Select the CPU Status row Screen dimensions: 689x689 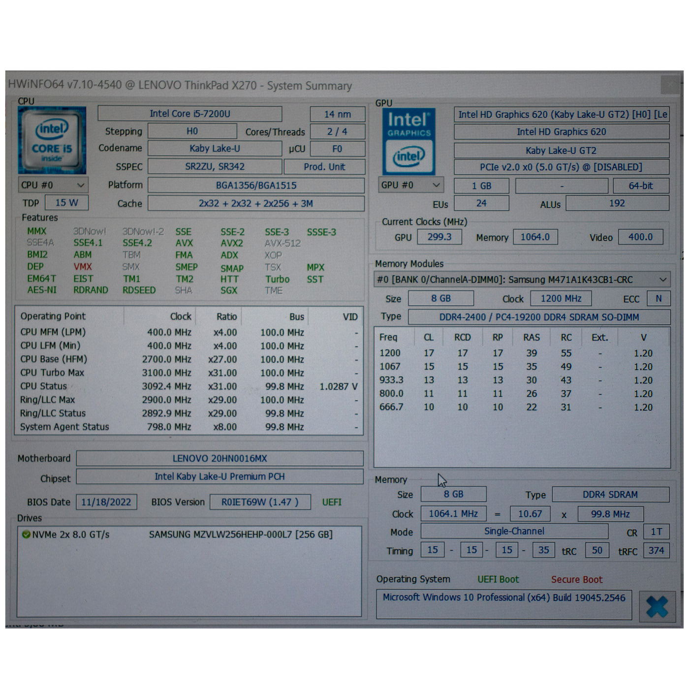tap(189, 386)
